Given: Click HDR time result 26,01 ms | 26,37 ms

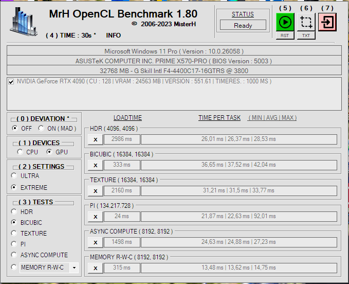Looking at the screenshot, I should pyautogui.click(x=239, y=139).
